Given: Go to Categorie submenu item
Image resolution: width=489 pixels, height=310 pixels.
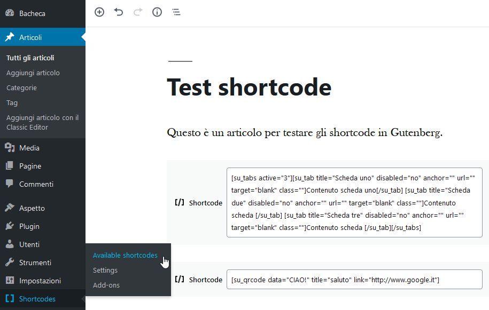Looking at the screenshot, I should (21, 88).
